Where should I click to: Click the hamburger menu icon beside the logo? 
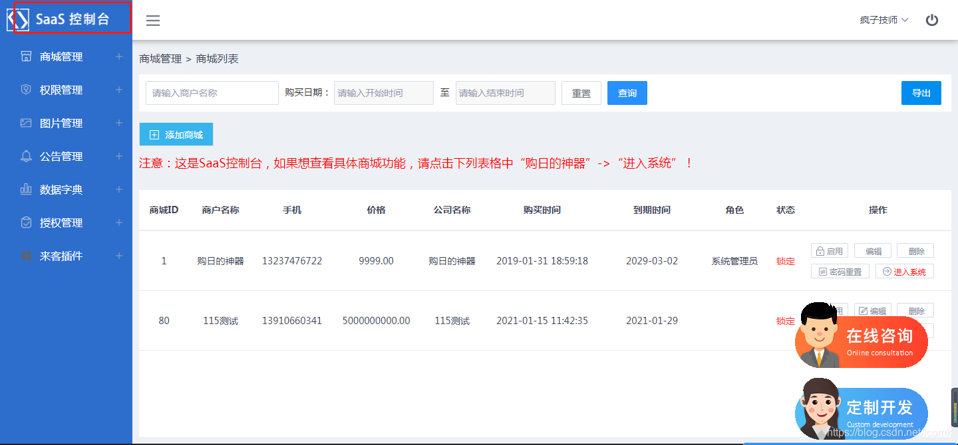pos(153,20)
